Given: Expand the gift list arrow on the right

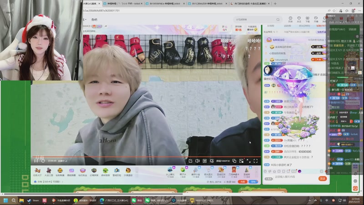Looking at the screenshot, I should pyautogui.click(x=257, y=172).
